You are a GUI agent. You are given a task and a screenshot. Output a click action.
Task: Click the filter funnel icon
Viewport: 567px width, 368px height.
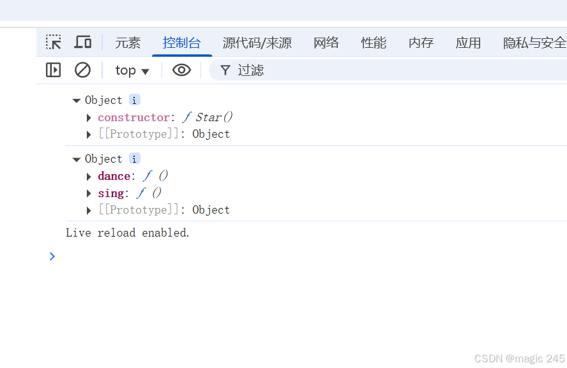point(225,70)
